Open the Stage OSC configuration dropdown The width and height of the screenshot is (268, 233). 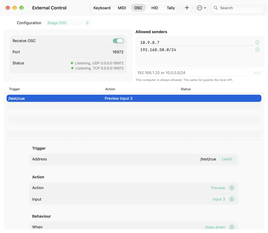(x=68, y=23)
